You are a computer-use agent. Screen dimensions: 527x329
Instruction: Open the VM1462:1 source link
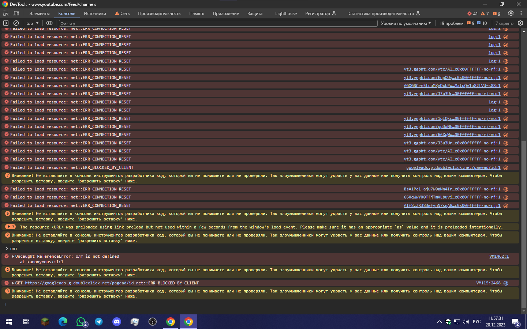499,257
